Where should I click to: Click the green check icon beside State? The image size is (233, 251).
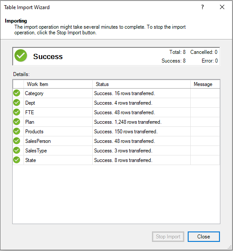(17, 160)
